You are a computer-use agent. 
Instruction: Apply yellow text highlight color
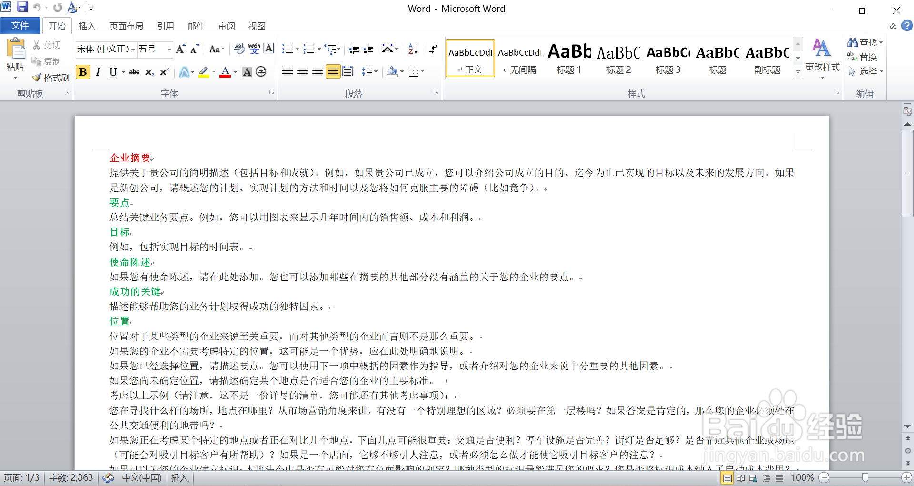(204, 72)
